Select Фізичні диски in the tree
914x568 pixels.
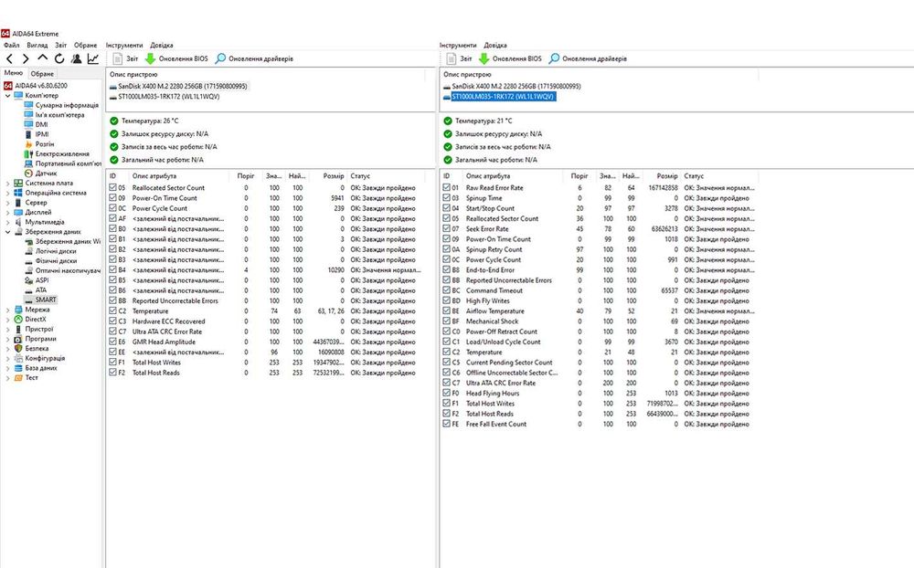56,261
